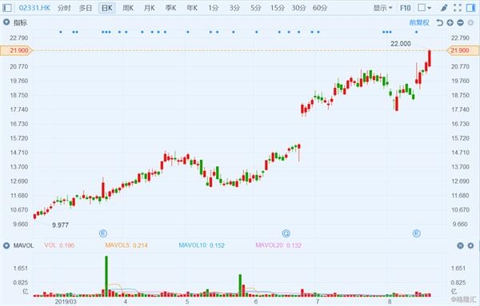The image size is (480, 306).
Task: Click the right 21.900 price label
Action: click(x=463, y=50)
